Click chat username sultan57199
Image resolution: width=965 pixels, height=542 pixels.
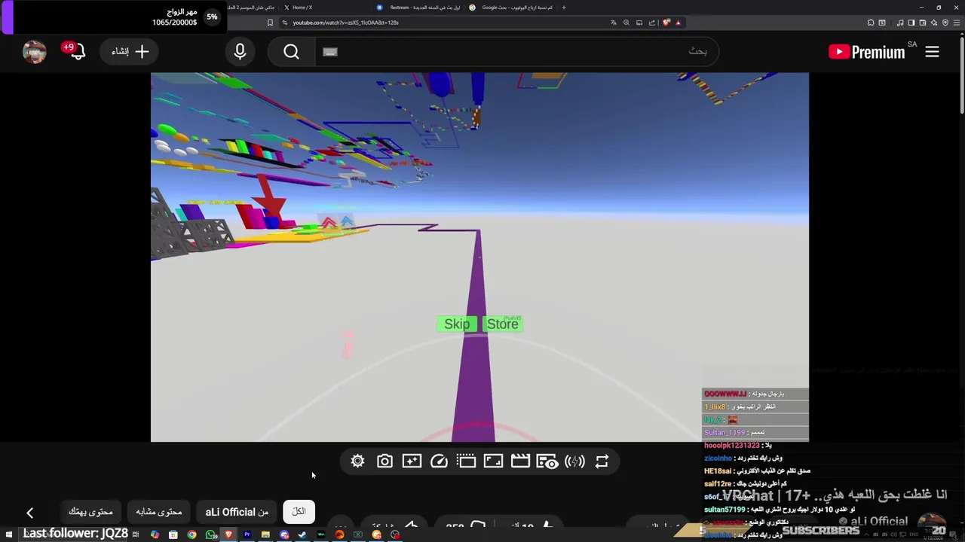pos(725,510)
